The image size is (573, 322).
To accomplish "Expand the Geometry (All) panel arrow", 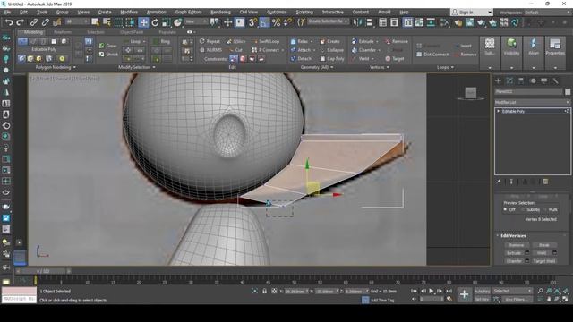I will click(332, 67).
